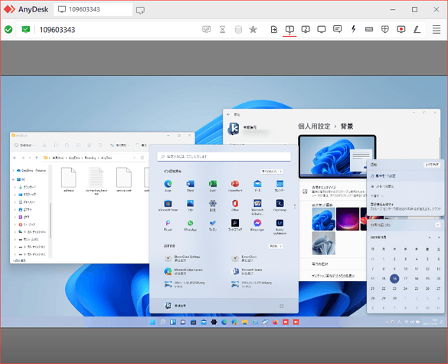Open the keyboard settings icon

point(369,29)
